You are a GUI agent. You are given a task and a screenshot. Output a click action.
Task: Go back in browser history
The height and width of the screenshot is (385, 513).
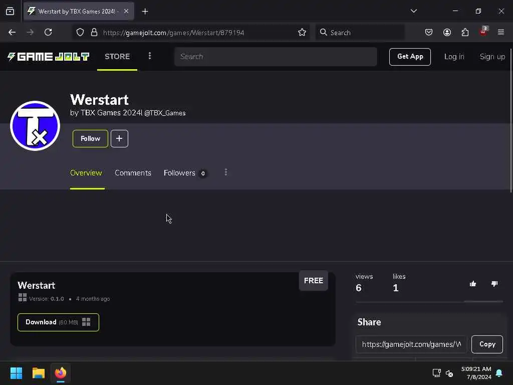click(12, 33)
